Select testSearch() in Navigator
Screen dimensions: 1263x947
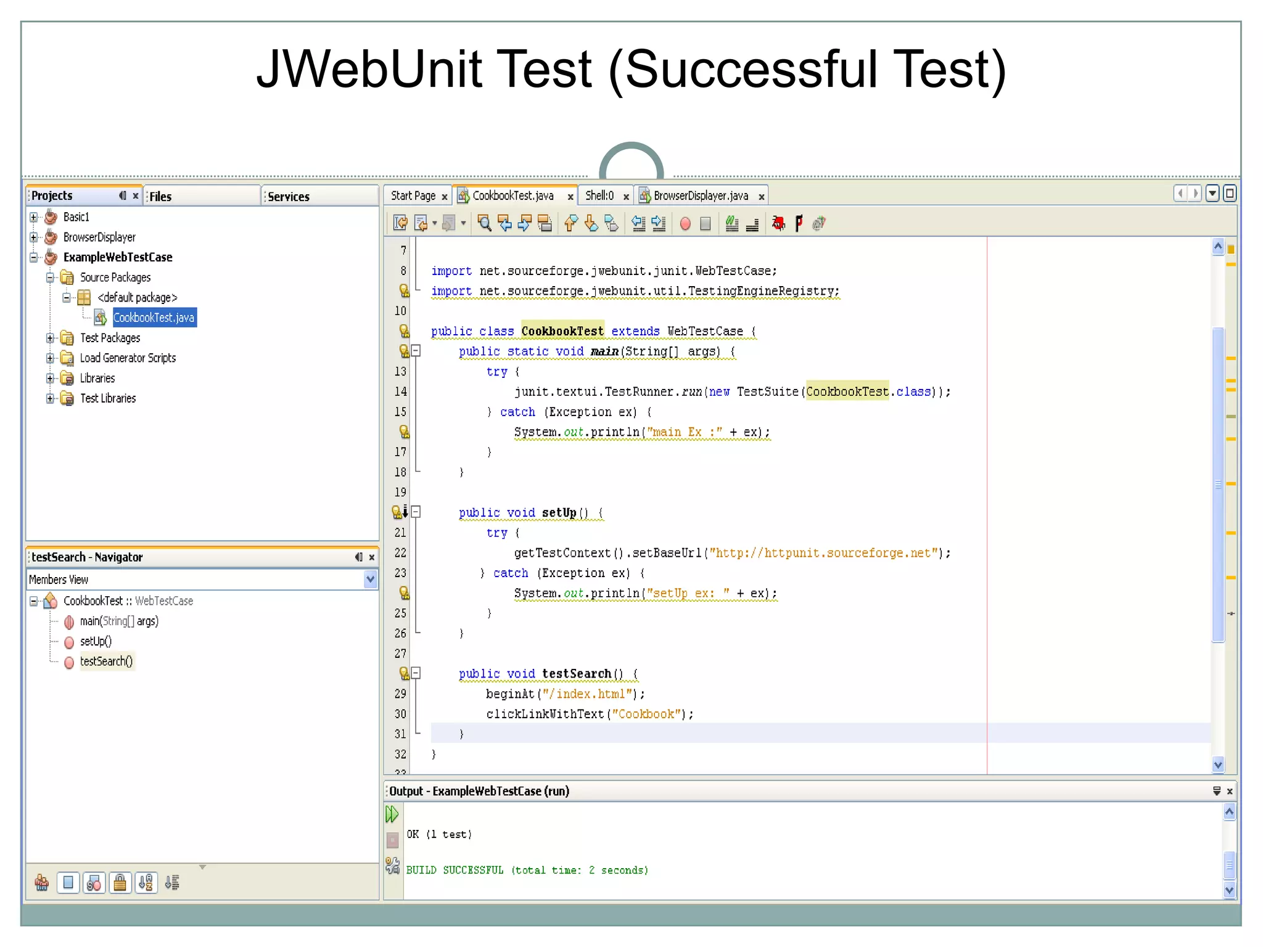click(x=106, y=662)
